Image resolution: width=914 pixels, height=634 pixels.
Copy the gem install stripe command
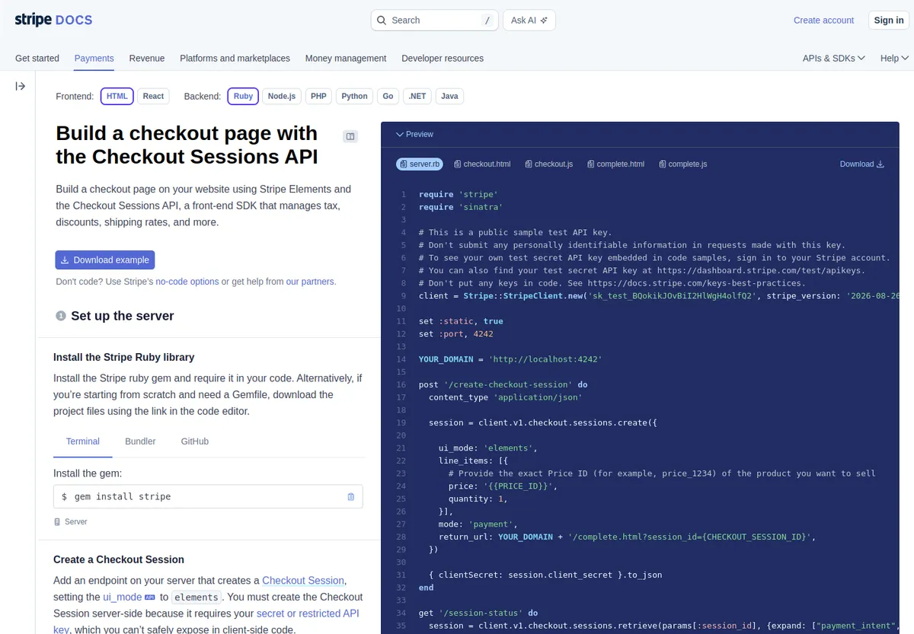[x=351, y=496]
